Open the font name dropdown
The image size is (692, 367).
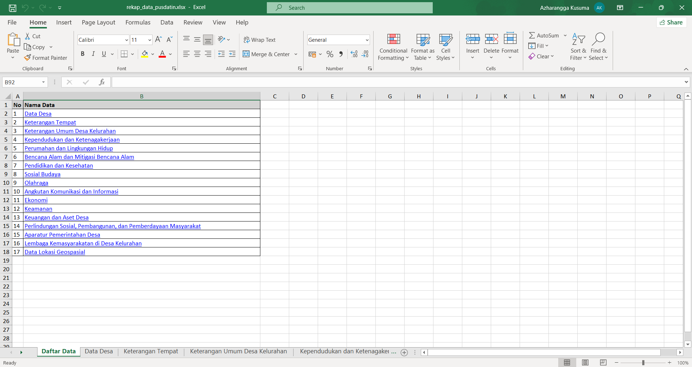pyautogui.click(x=127, y=40)
